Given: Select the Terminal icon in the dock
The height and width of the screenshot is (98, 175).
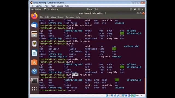Looking at the screenshot, I should tap(34, 81).
